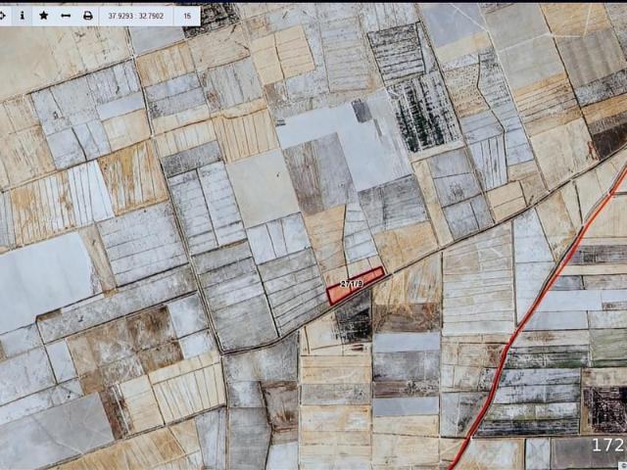Click the pan/locate icon at toolbar start
627x470 pixels.
(3, 16)
